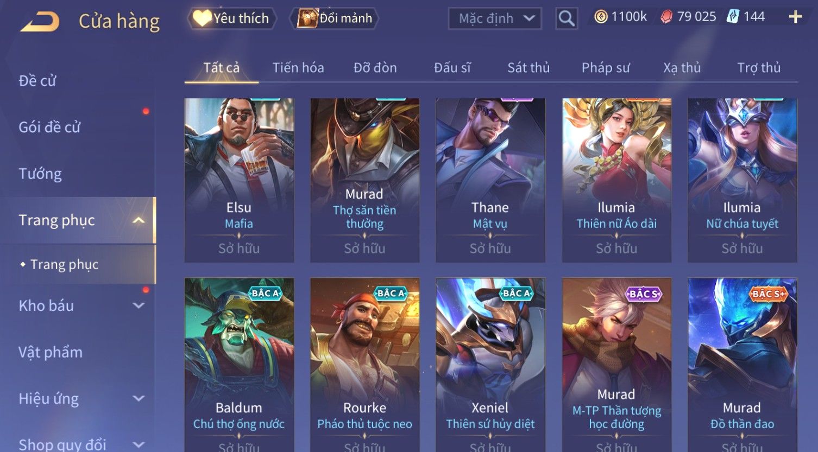Select the Elsu Mafia skin card

tap(239, 180)
